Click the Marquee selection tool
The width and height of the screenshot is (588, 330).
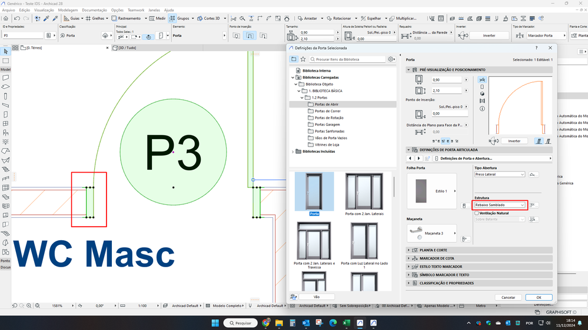(5, 60)
